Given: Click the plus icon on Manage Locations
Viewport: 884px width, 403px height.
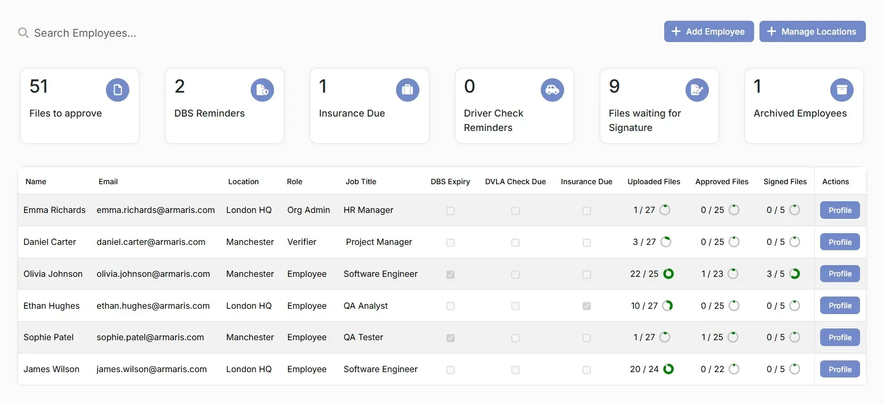Looking at the screenshot, I should (771, 31).
